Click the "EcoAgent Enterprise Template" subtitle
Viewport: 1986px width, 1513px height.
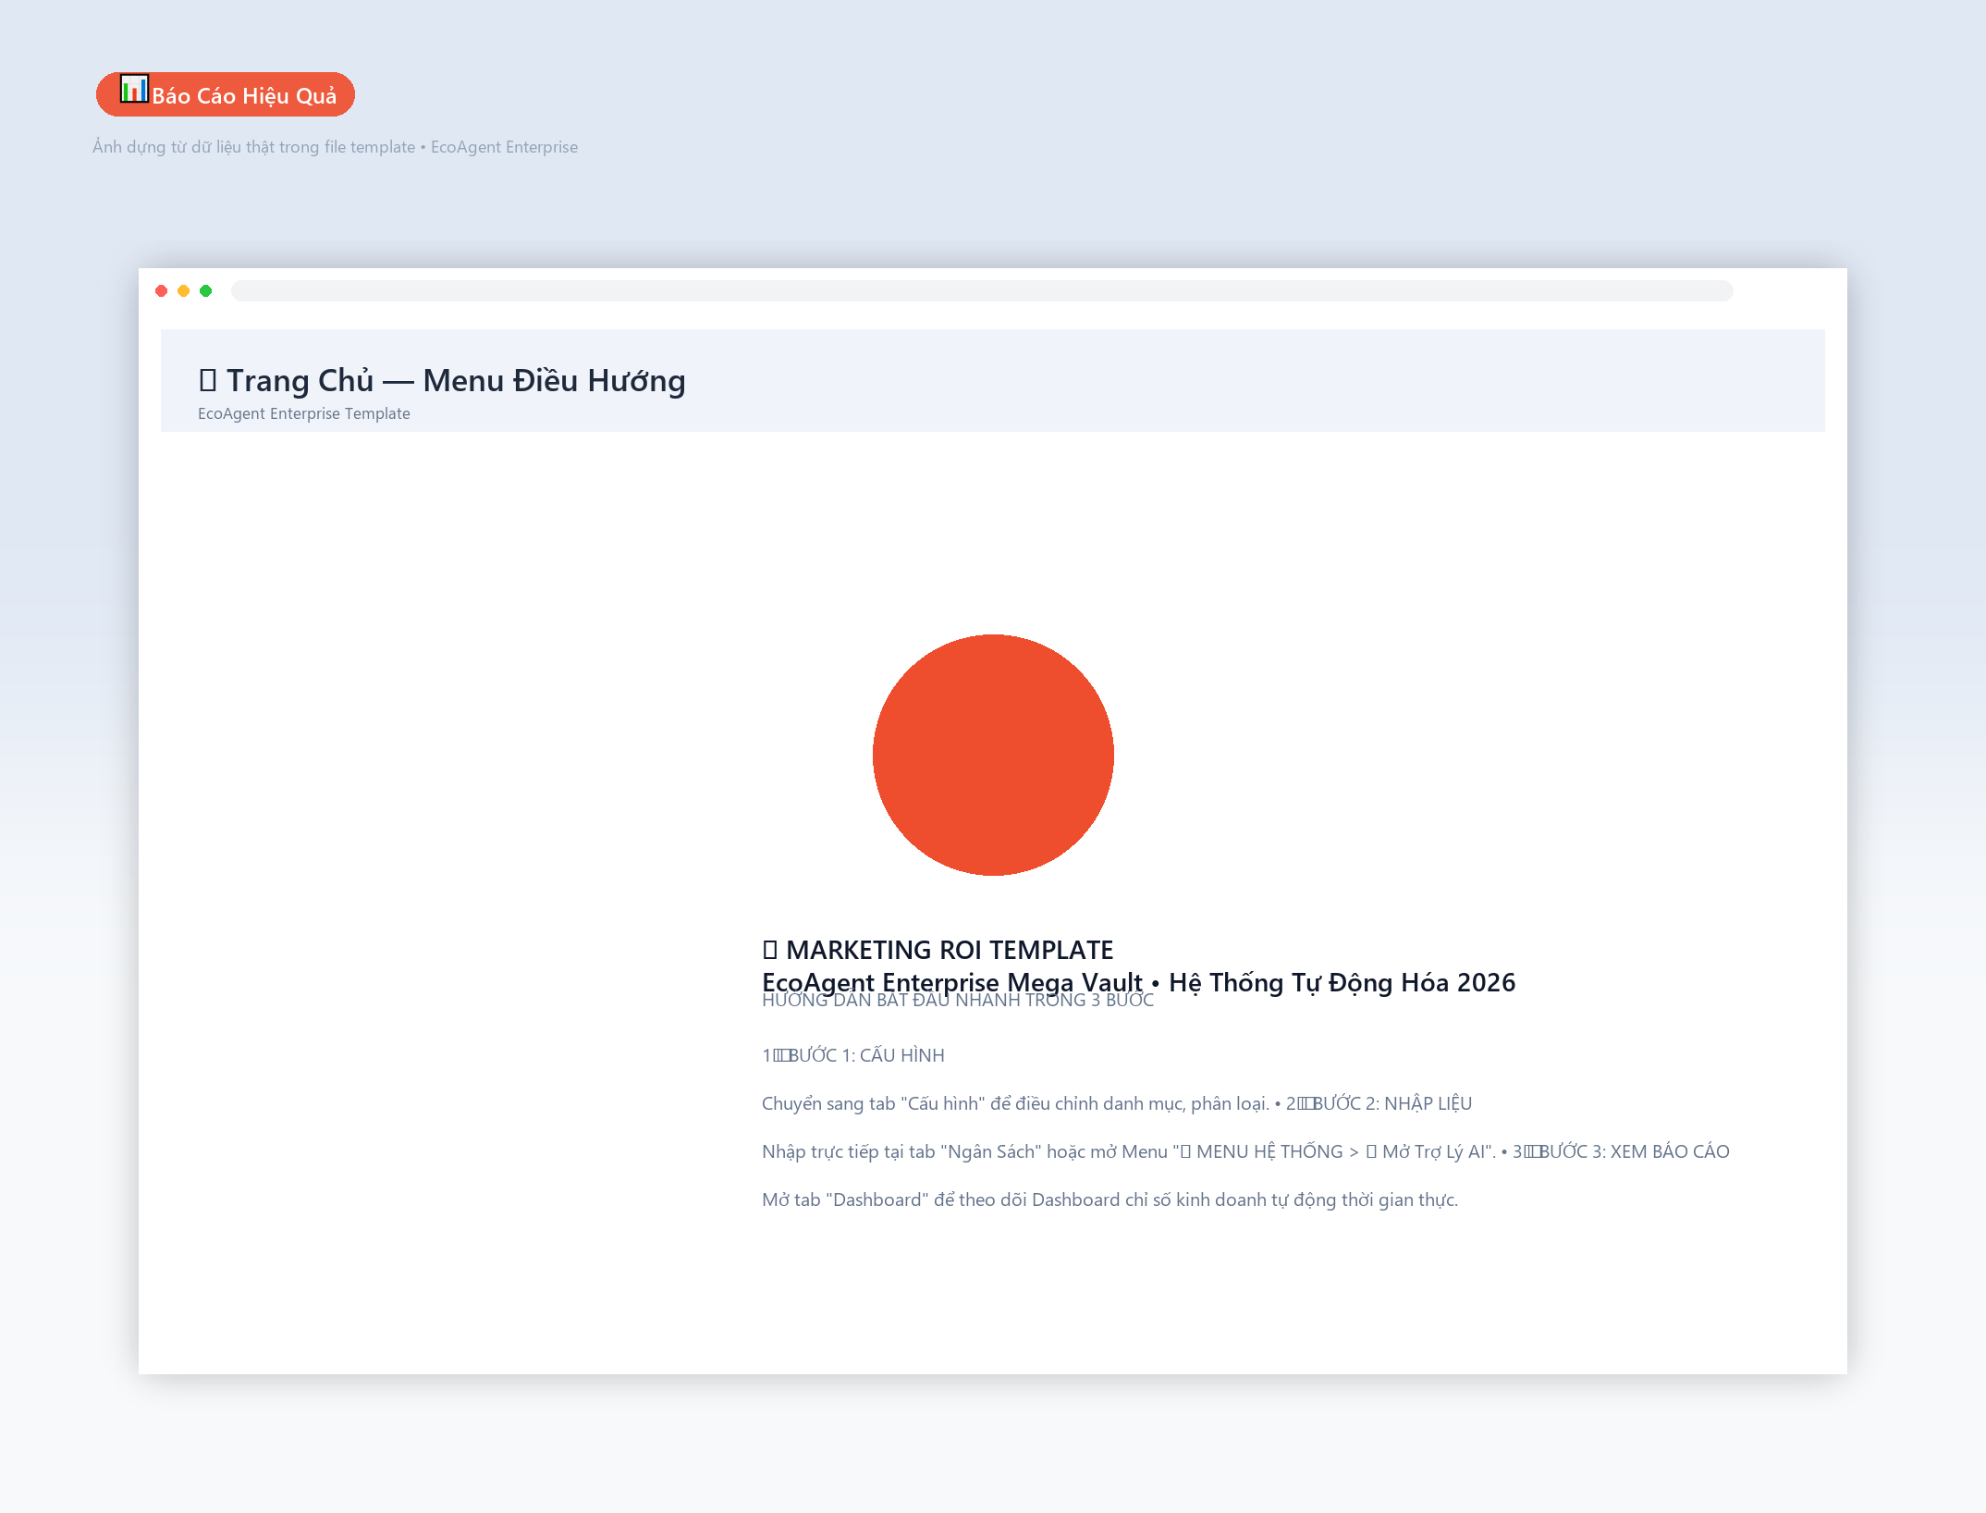click(x=304, y=413)
